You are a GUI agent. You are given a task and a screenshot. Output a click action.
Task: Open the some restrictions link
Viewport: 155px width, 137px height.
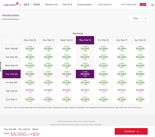point(135,107)
